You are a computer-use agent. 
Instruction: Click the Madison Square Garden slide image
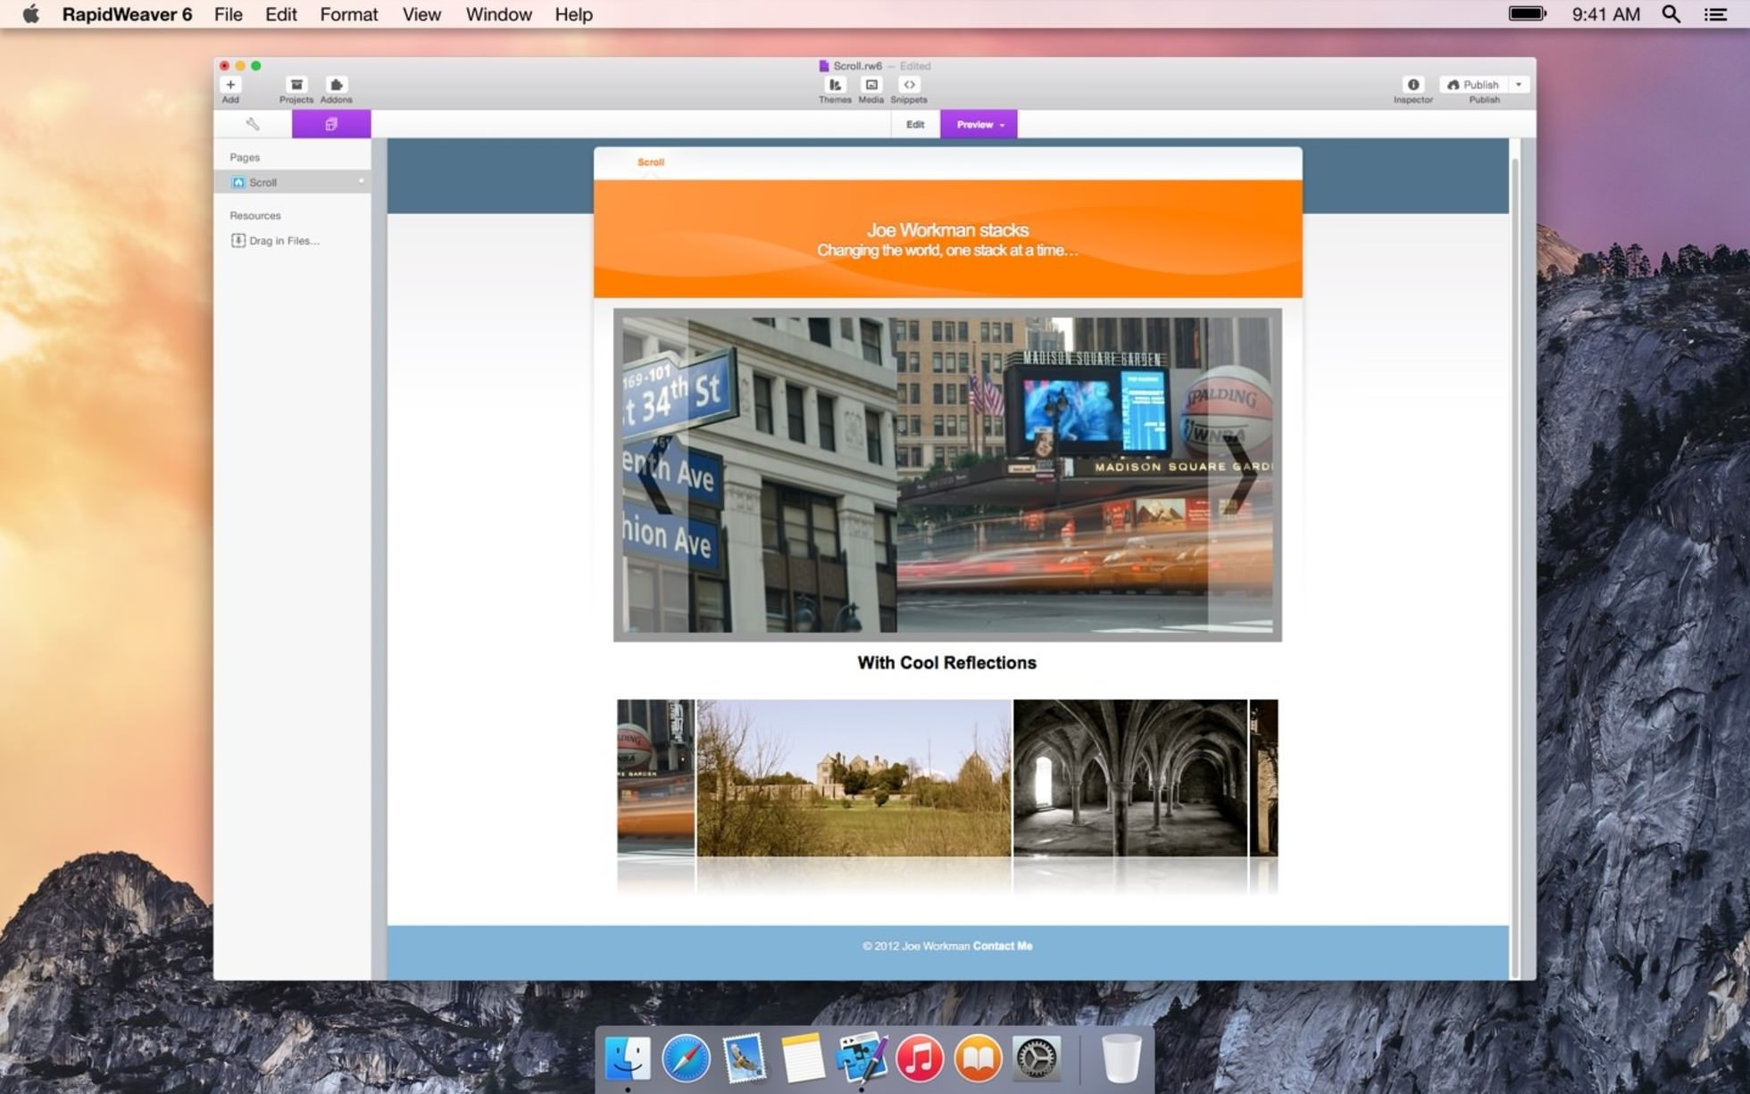click(1084, 475)
